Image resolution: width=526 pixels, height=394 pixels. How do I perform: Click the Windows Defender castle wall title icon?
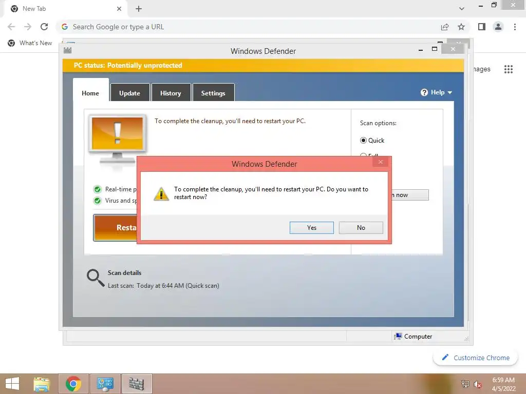[68, 50]
